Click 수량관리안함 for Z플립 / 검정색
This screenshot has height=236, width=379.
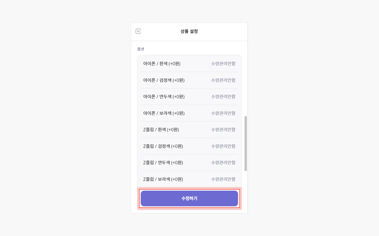(223, 146)
